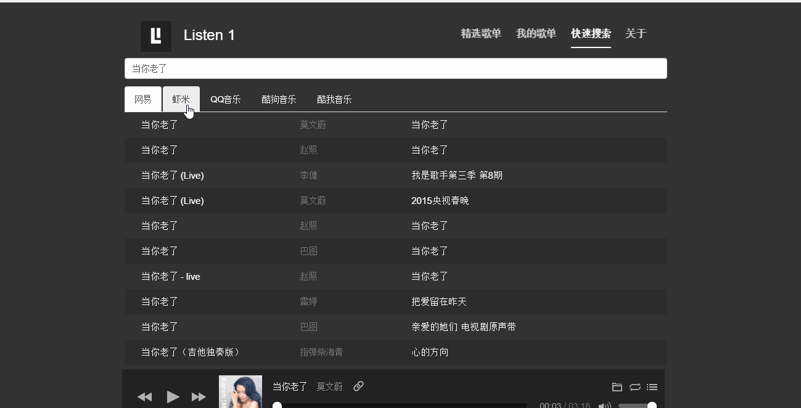Play 当你老了 - live by 赵照
This screenshot has height=408, width=801.
pos(171,277)
